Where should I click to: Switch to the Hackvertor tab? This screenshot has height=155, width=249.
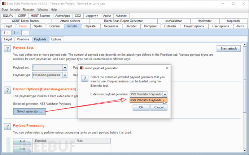205,21
